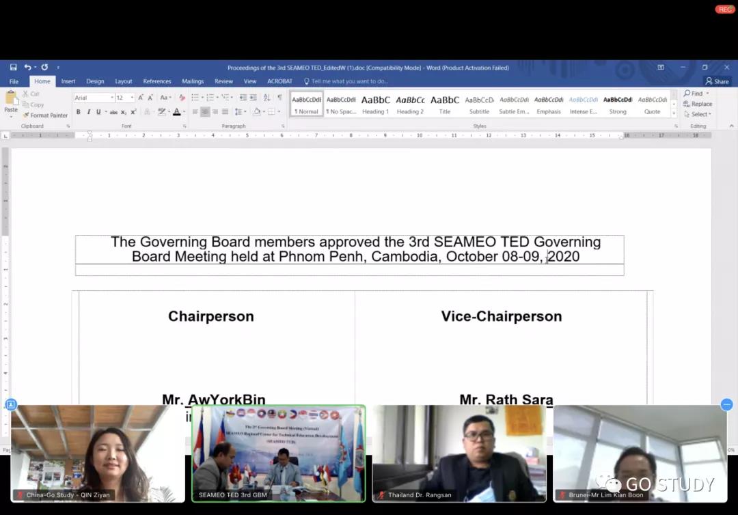Apply the Strong style
This screenshot has width=738, height=515.
618,104
